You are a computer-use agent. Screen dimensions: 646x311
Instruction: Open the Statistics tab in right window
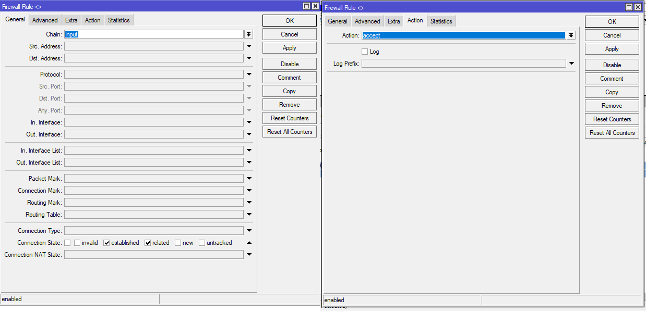click(441, 21)
